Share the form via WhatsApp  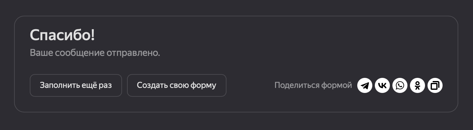tap(400, 85)
